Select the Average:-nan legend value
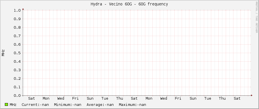 pos(100,105)
